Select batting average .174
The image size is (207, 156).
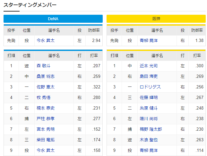96,140
